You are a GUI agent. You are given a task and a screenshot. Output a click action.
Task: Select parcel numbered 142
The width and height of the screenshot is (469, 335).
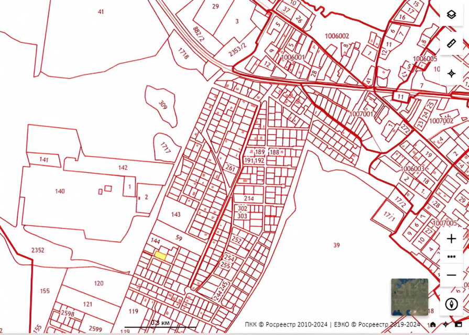point(123,167)
